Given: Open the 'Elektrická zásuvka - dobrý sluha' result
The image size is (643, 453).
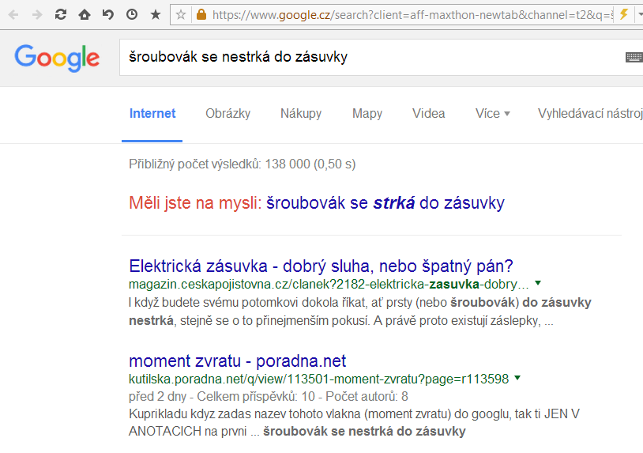Looking at the screenshot, I should pos(321,266).
